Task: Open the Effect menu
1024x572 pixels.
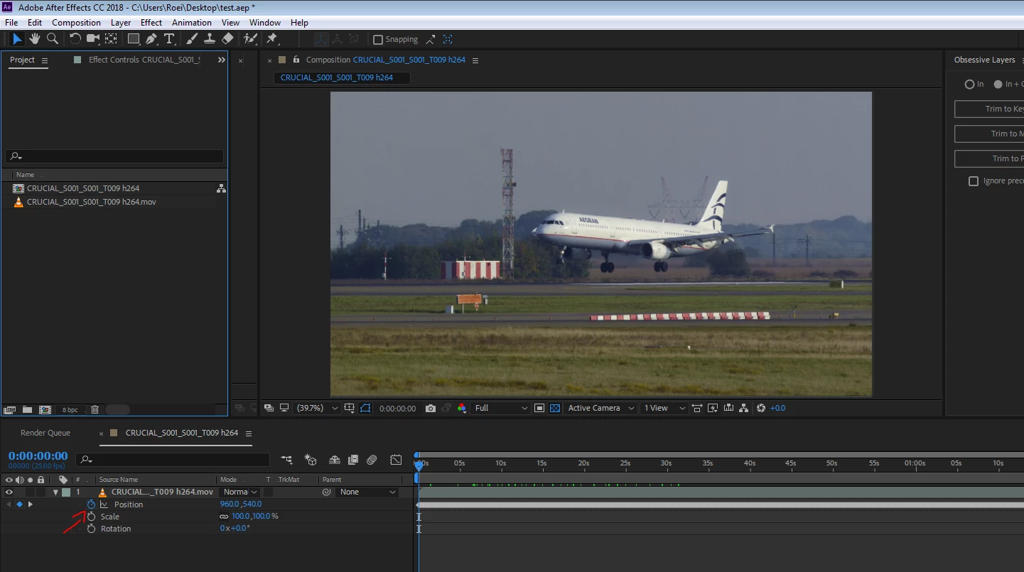Action: 151,23
